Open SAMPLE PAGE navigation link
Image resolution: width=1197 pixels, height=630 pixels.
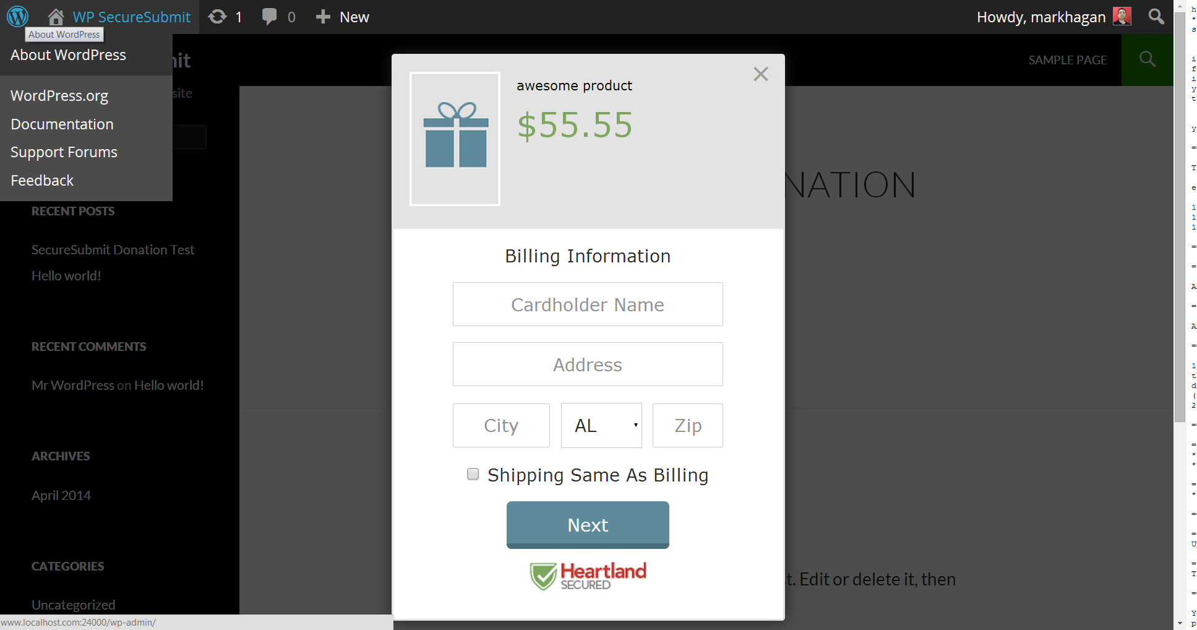tap(1067, 60)
